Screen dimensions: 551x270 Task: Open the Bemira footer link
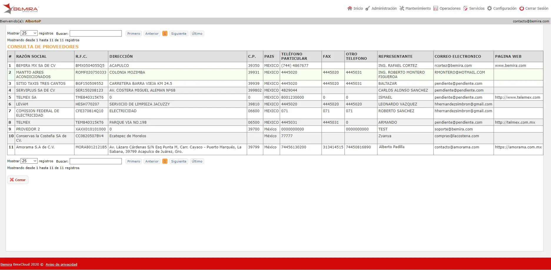(6, 264)
